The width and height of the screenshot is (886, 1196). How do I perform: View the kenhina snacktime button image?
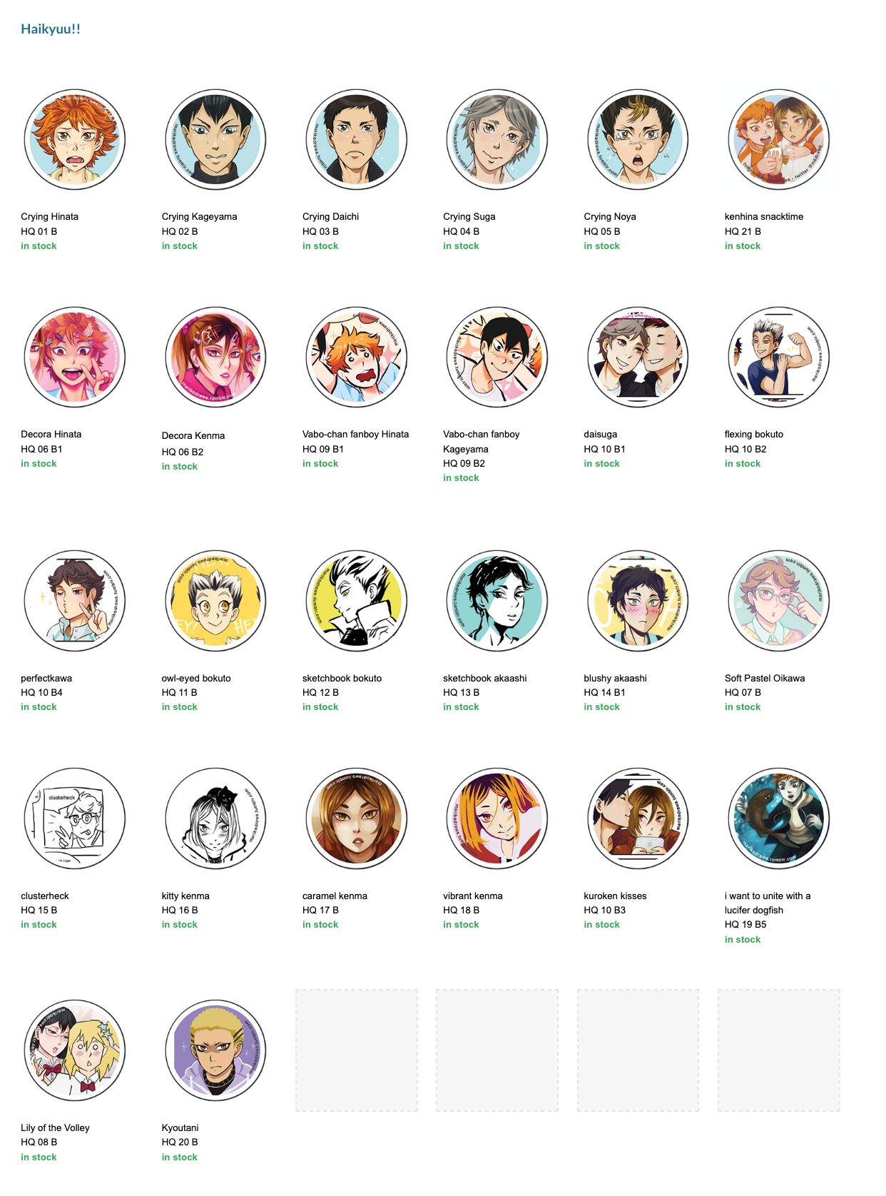[x=778, y=140]
